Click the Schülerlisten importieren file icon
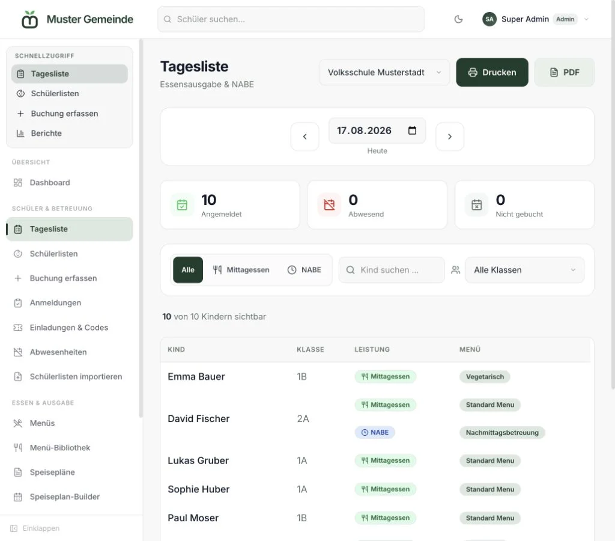 tap(18, 376)
